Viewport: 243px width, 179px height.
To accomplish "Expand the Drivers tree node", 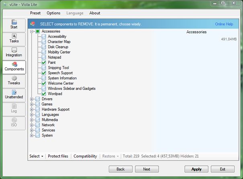I will pos(32,99).
